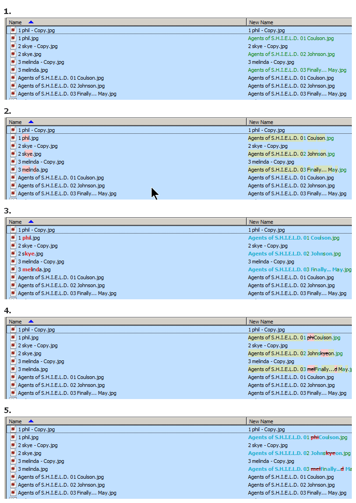356x503 pixels.
Task: Click the icon beside Name-column '01 Coulson.jpg' in panel 5
Action: click(x=13, y=477)
